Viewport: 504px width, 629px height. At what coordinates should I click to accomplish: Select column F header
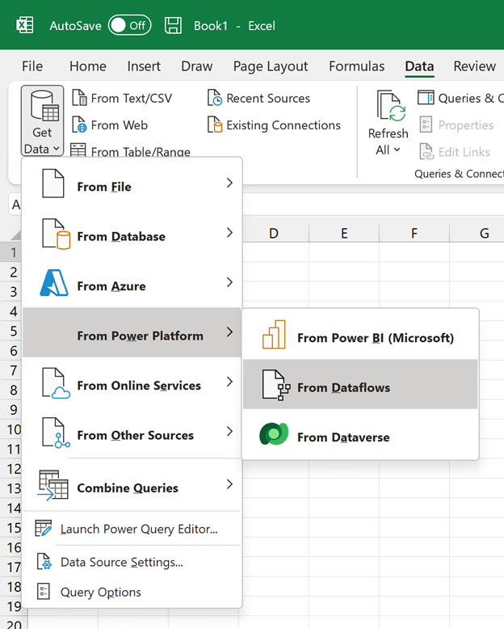point(414,233)
